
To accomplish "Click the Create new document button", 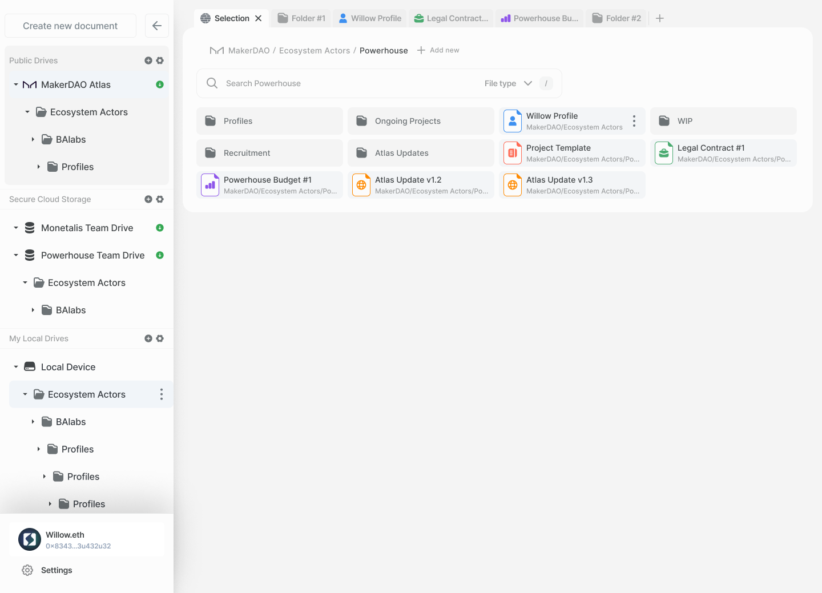I will pyautogui.click(x=70, y=26).
